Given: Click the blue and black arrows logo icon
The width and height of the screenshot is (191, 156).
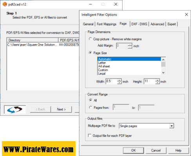Looking at the screenshot, I should pos(15,110).
